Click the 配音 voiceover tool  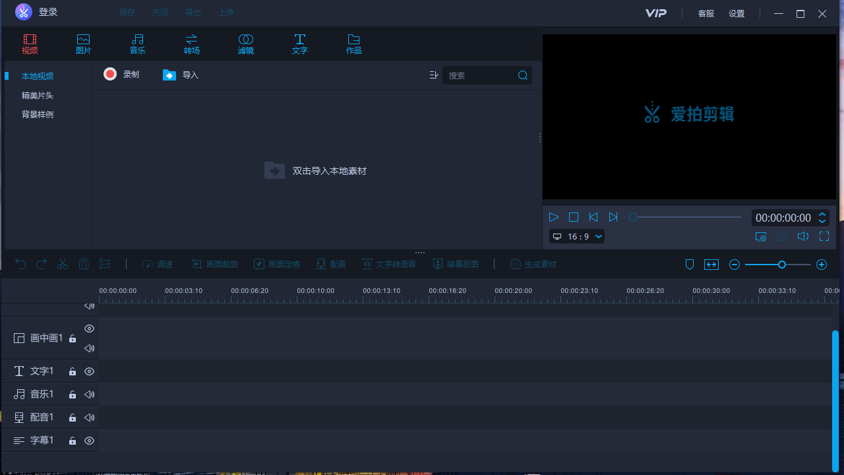pos(331,264)
